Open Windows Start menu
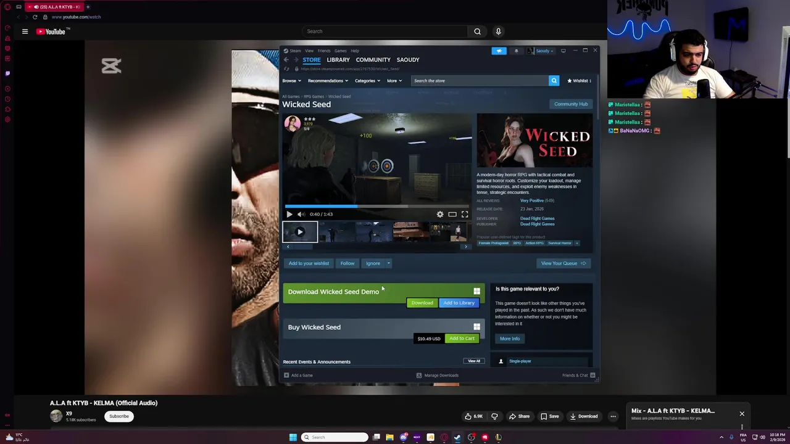The image size is (790, 444). tap(293, 437)
